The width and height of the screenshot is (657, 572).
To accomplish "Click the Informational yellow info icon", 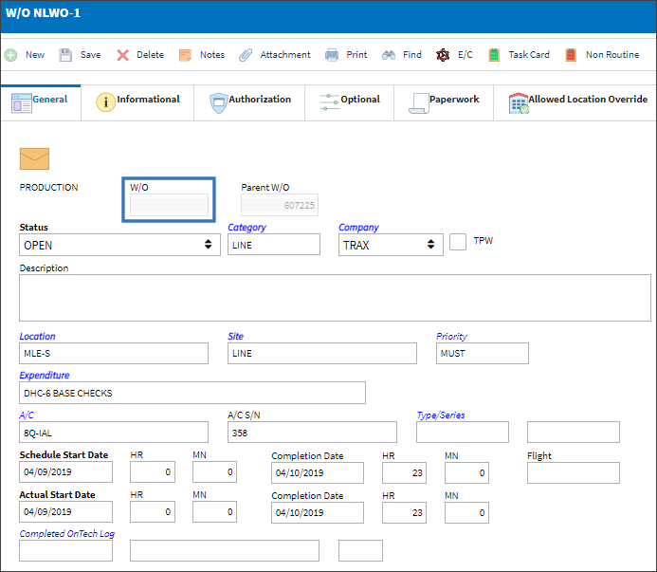I will point(105,101).
